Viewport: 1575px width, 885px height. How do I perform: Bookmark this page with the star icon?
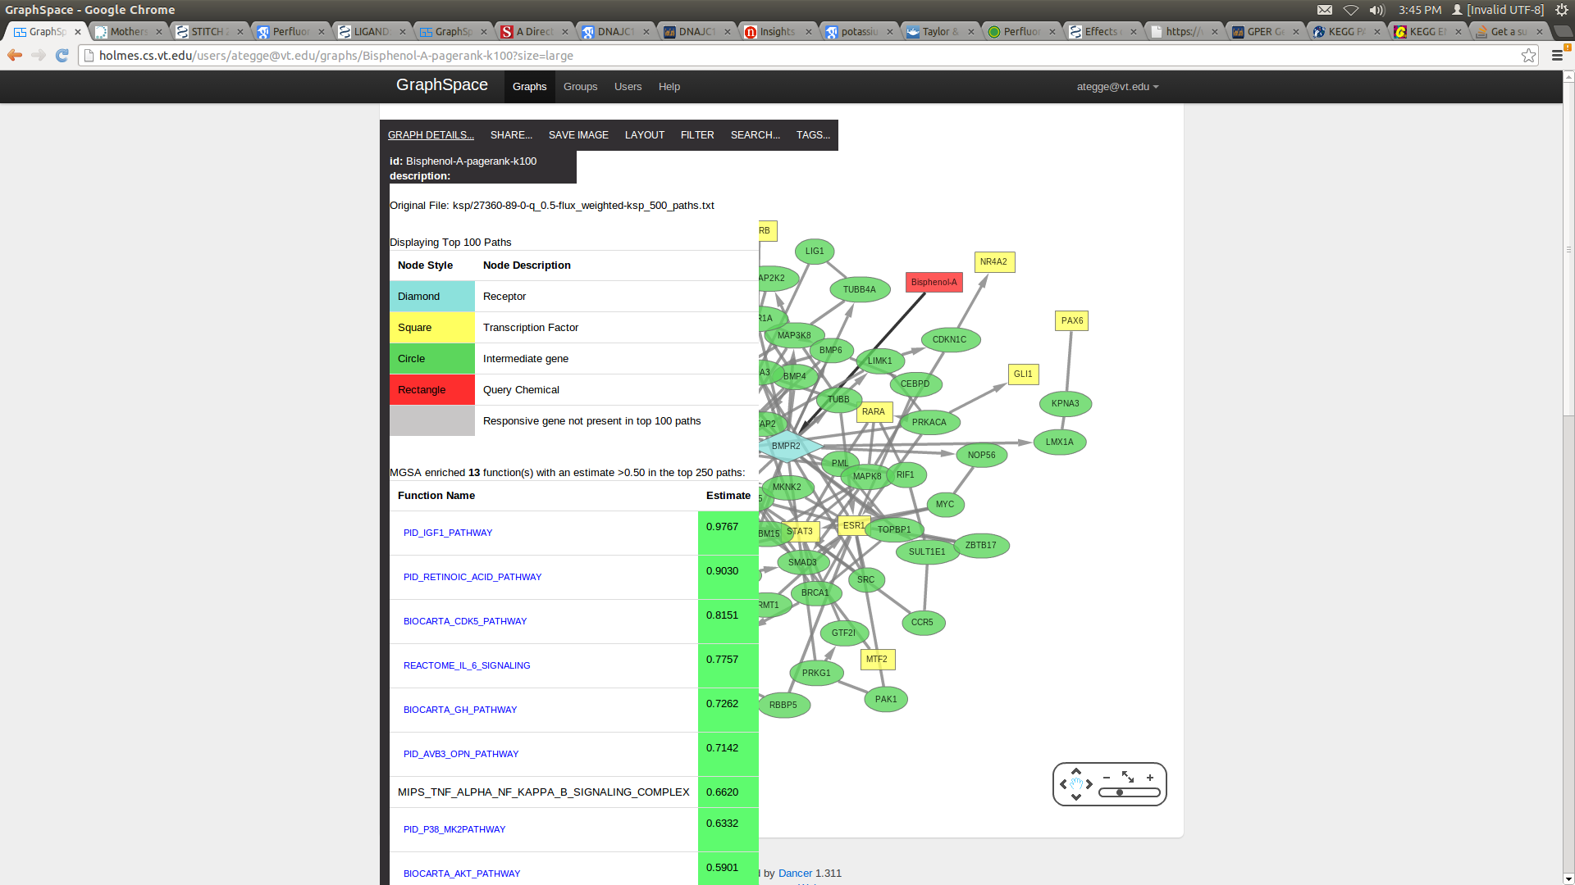pos(1528,55)
